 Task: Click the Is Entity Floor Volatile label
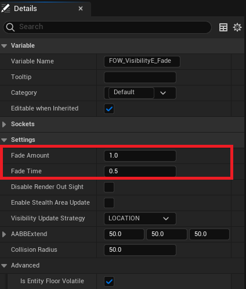tap(52, 281)
